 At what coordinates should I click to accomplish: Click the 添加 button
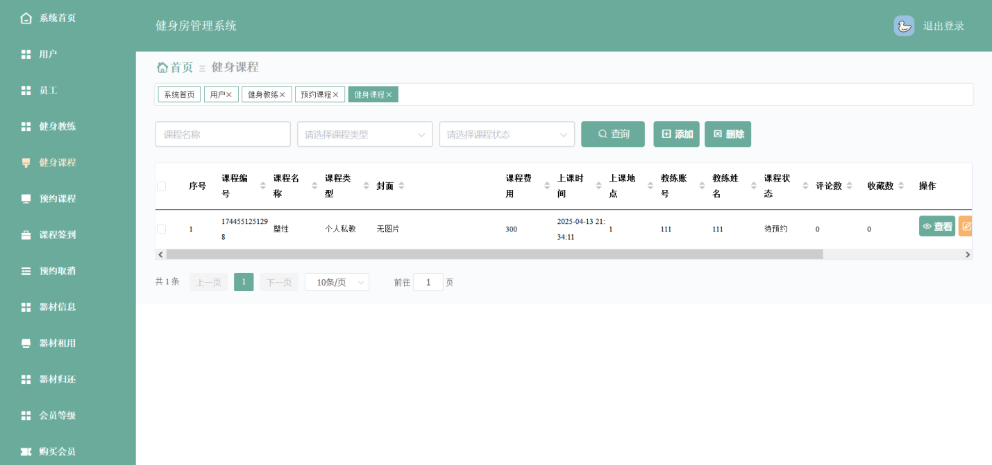pos(676,134)
